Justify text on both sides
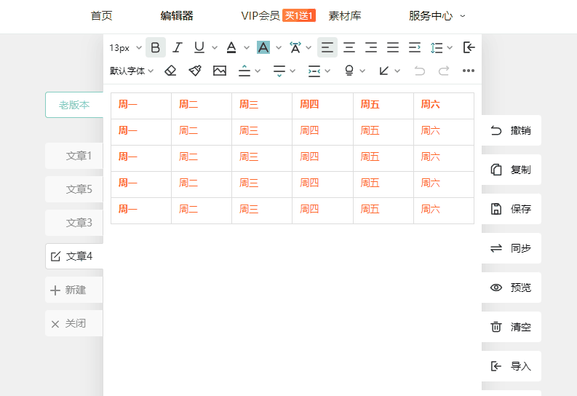577x396 pixels. tap(393, 47)
